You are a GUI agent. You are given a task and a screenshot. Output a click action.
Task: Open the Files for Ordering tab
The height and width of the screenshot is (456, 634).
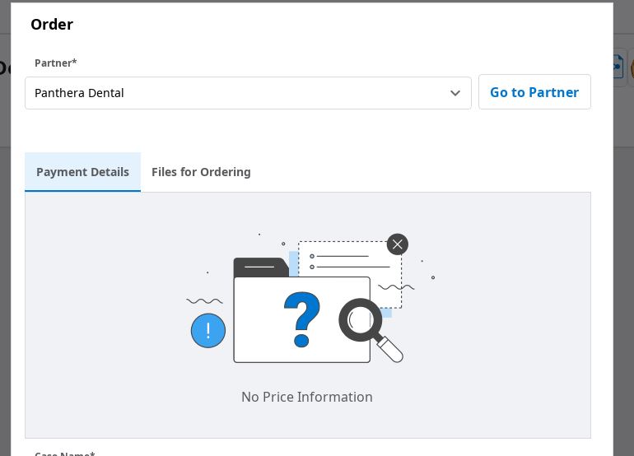201,172
